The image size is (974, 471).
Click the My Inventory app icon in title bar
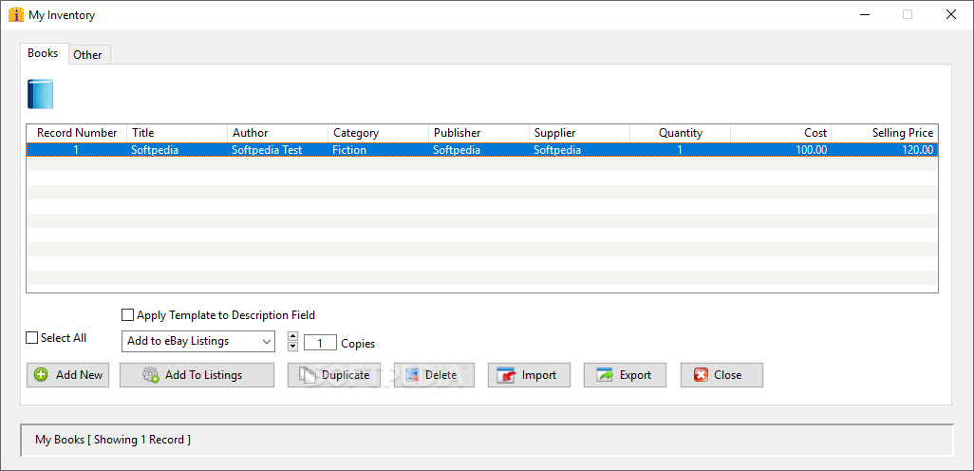tap(16, 14)
